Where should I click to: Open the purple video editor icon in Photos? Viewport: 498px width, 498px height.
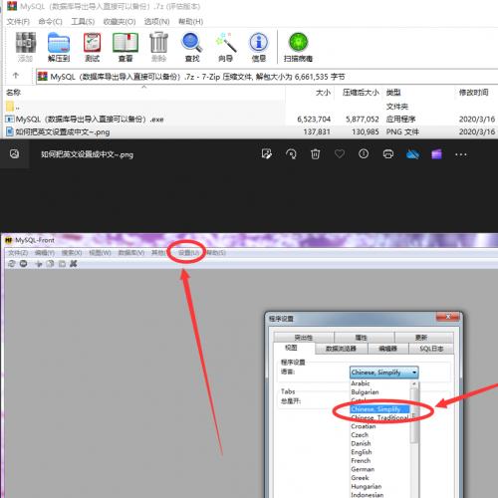point(436,154)
